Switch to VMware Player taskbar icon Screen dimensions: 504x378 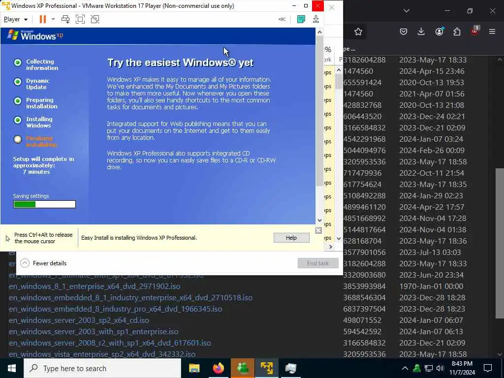(x=266, y=368)
